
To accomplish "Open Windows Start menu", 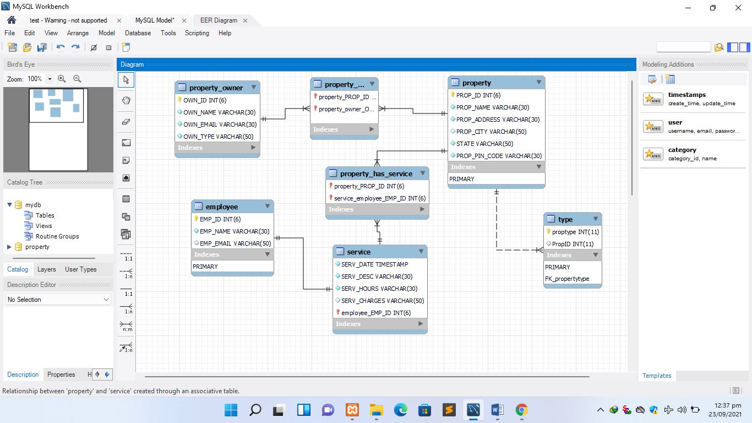I will (231, 410).
